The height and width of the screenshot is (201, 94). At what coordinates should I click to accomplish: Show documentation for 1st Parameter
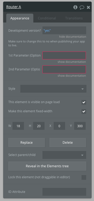72,62
